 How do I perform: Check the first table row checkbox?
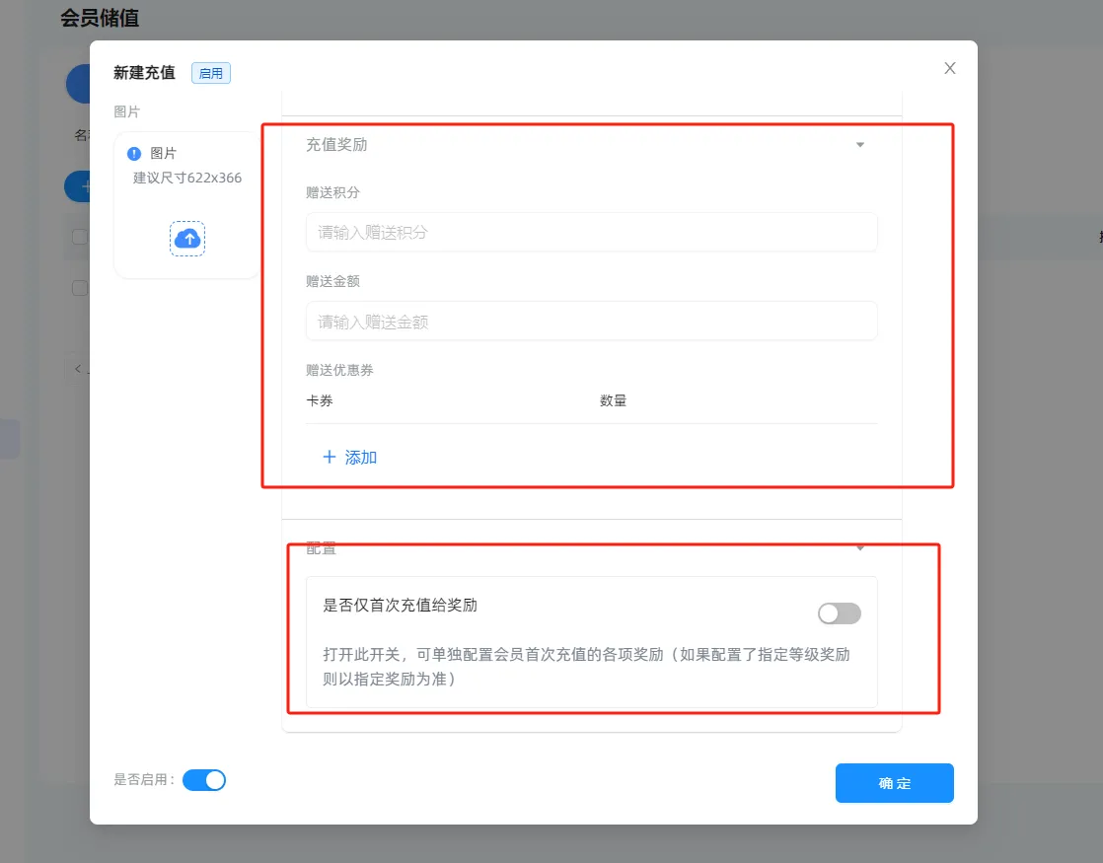80,288
